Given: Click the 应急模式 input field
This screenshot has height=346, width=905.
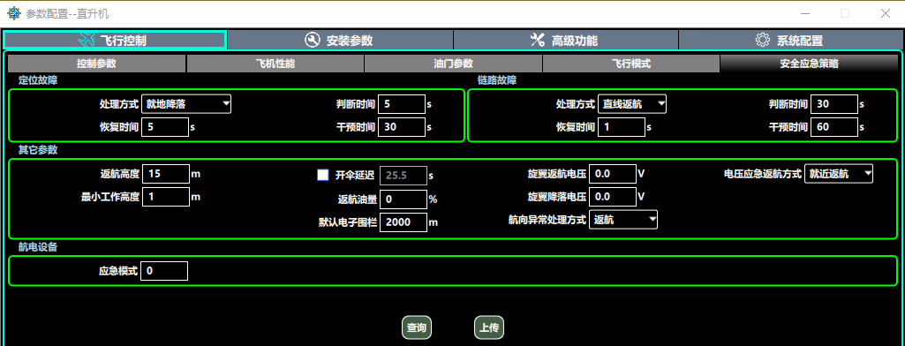Looking at the screenshot, I should 164,271.
